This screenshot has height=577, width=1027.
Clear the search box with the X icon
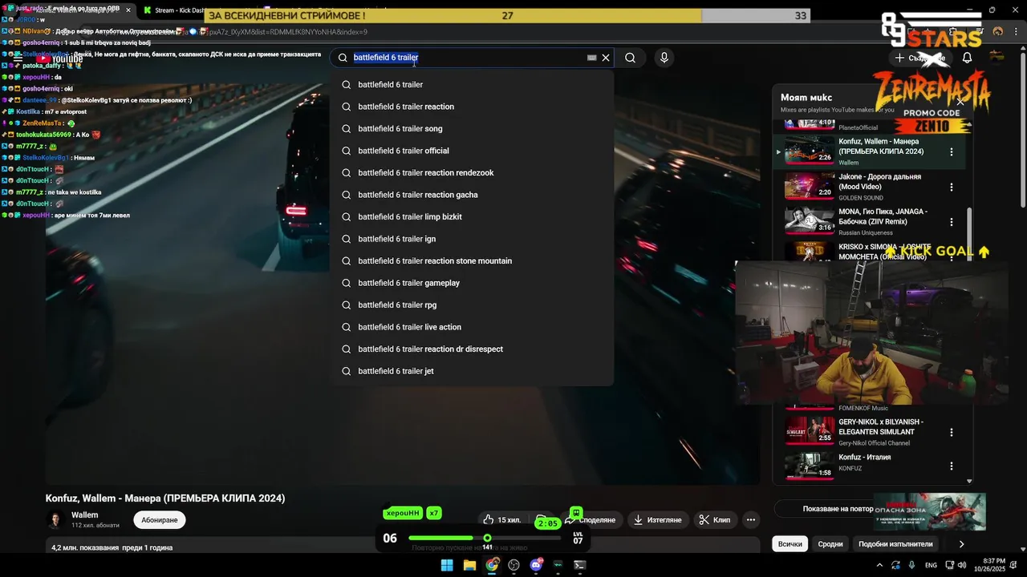coord(606,58)
